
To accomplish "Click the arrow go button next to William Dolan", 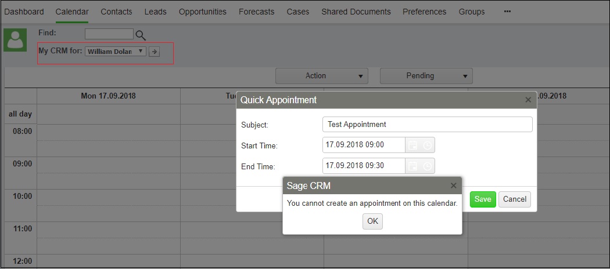I will 154,52.
